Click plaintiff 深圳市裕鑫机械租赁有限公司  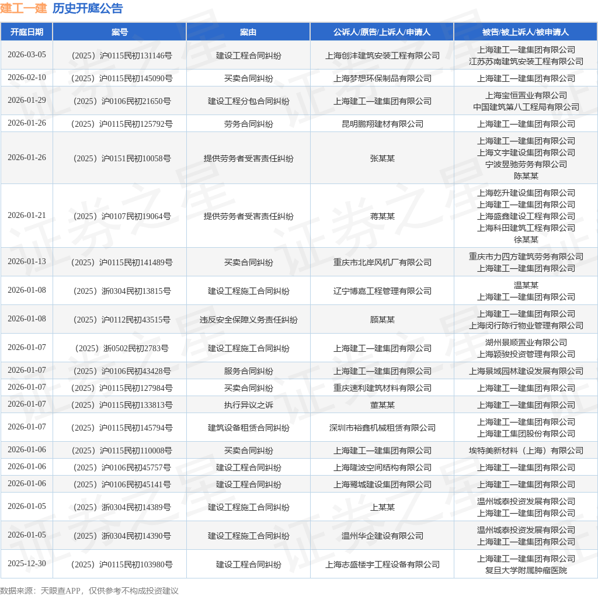pyautogui.click(x=382, y=428)
